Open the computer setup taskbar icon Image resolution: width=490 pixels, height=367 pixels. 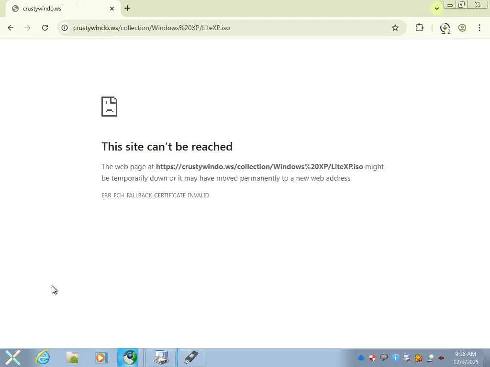pos(161,357)
